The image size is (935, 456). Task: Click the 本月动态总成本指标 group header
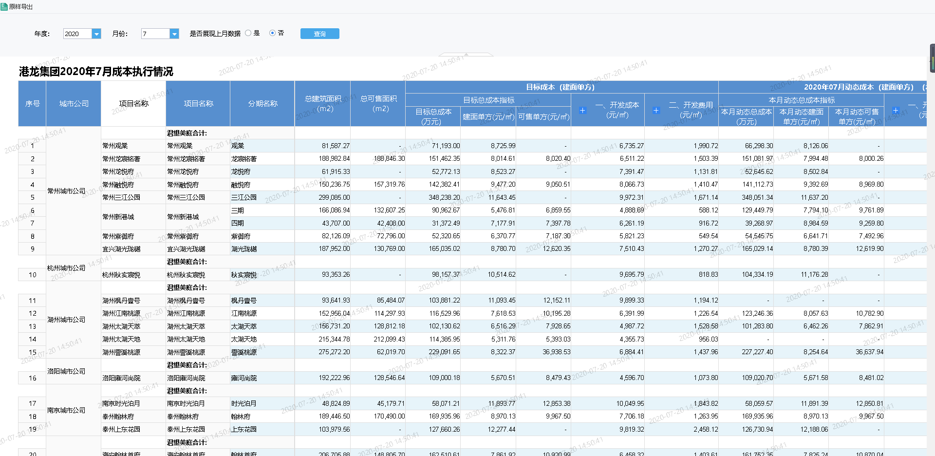tap(802, 100)
